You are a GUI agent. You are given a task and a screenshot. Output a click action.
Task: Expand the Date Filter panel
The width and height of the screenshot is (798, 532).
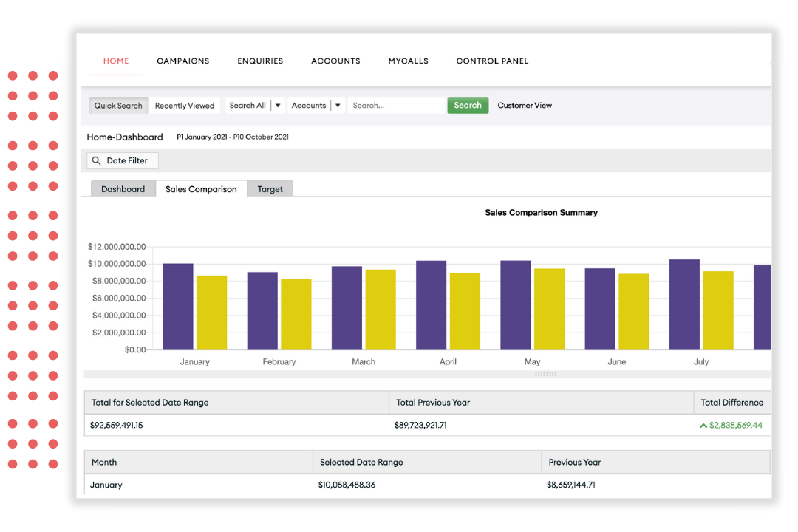click(122, 160)
